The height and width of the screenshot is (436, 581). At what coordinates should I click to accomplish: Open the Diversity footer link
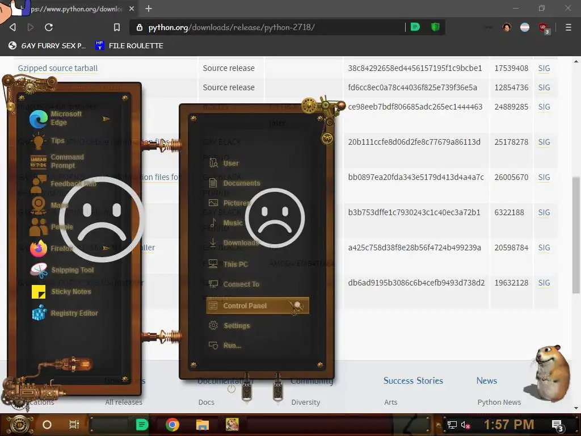click(306, 403)
